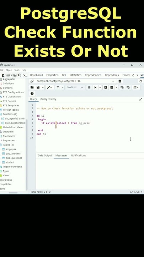Select the Functions (2) tree node
The image size is (144, 257).
pyautogui.click(x=10, y=114)
